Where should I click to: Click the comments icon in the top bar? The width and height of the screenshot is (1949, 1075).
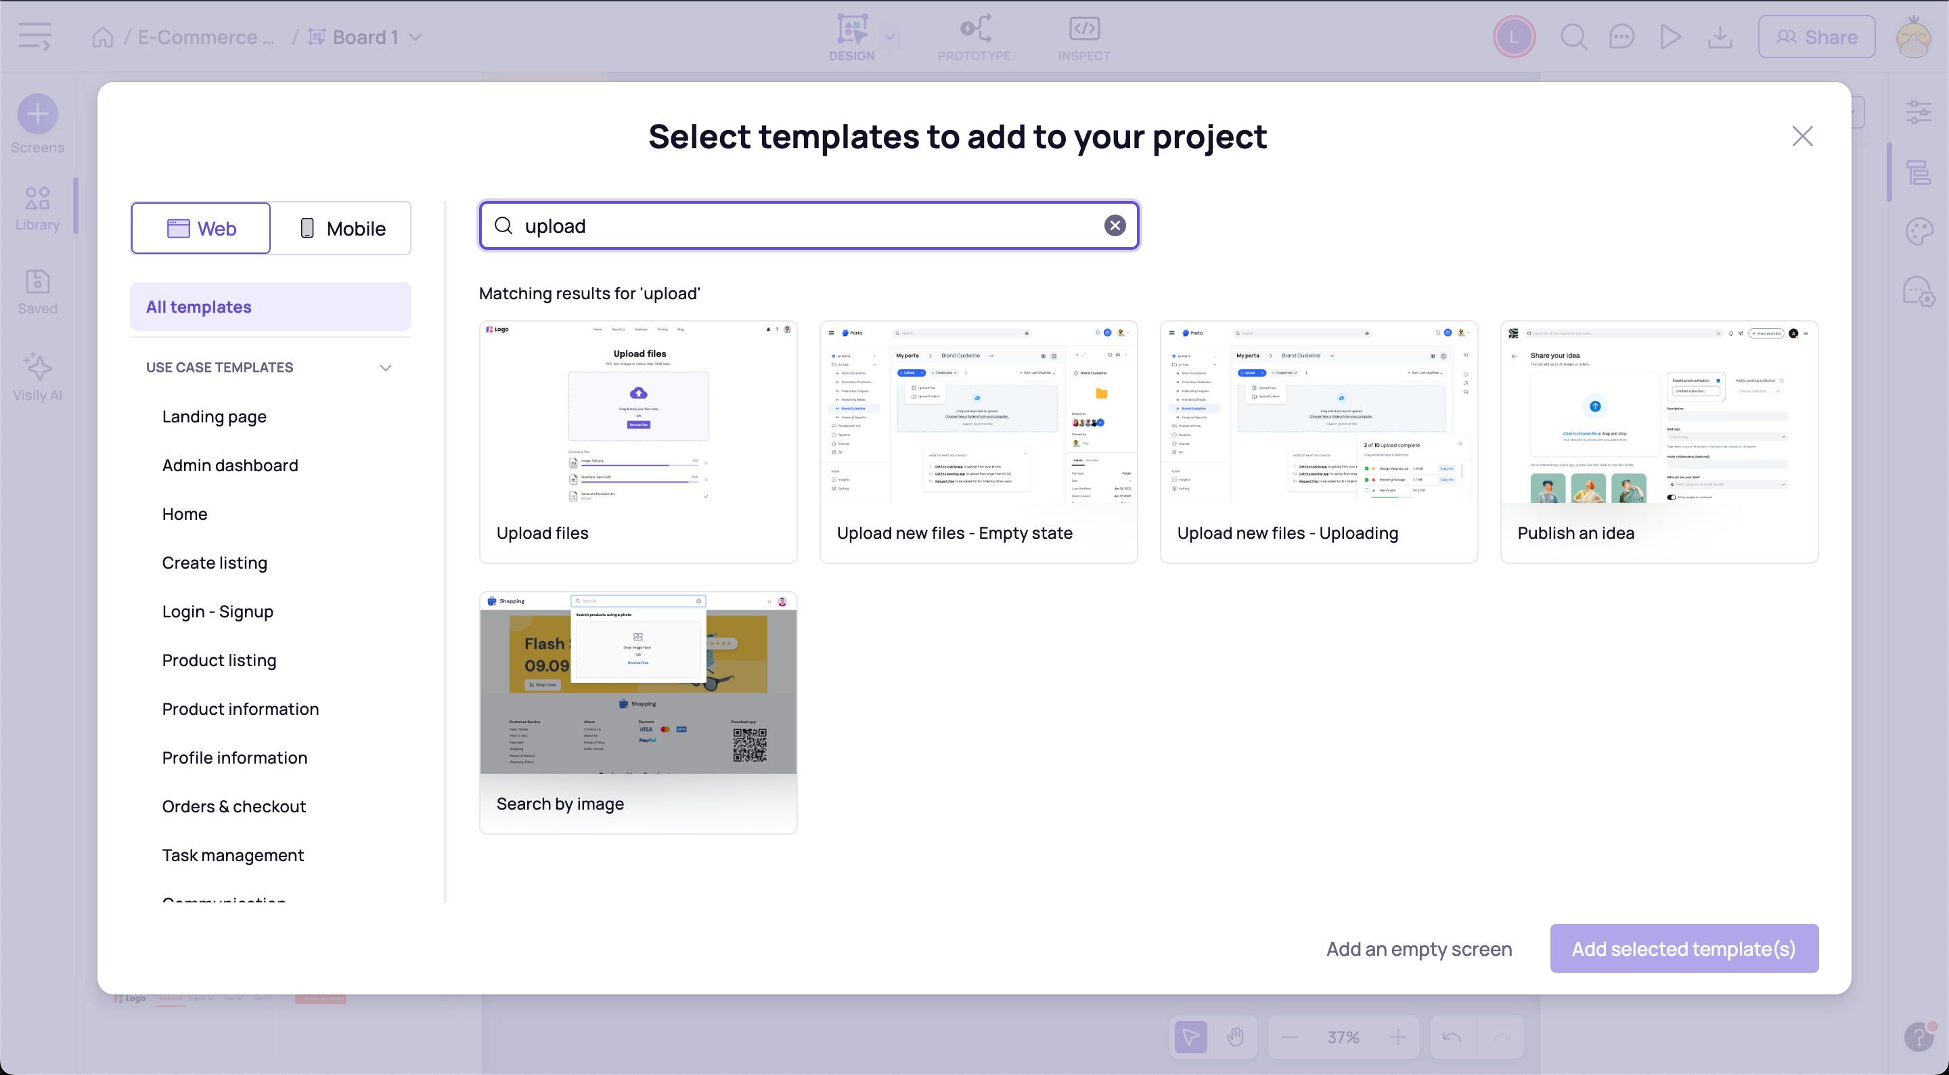[1622, 37]
